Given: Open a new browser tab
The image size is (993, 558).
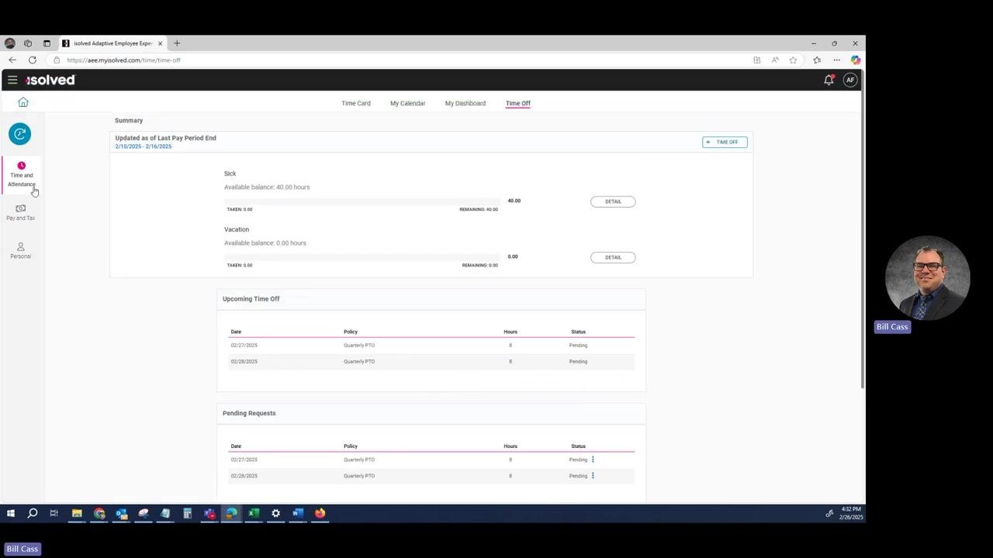Looking at the screenshot, I should click(177, 43).
